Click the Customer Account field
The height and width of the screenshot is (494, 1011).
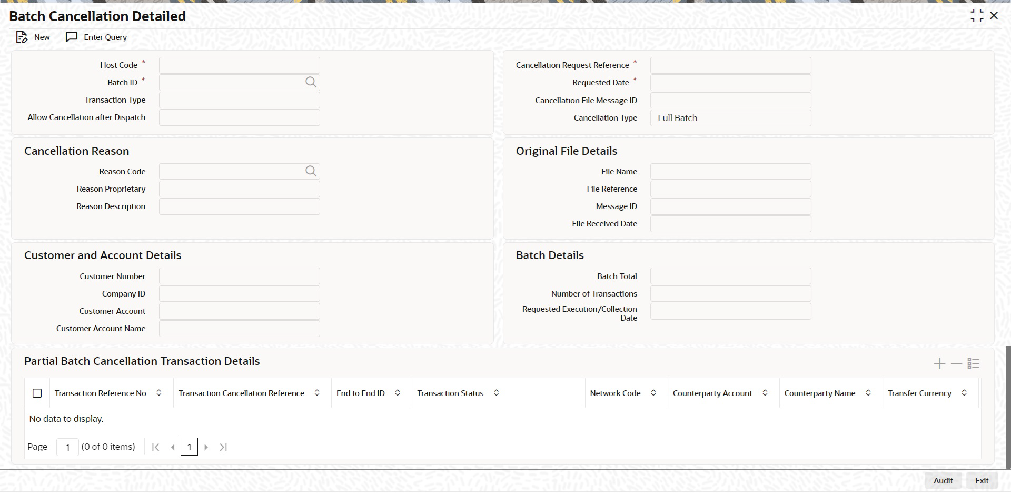pyautogui.click(x=240, y=311)
